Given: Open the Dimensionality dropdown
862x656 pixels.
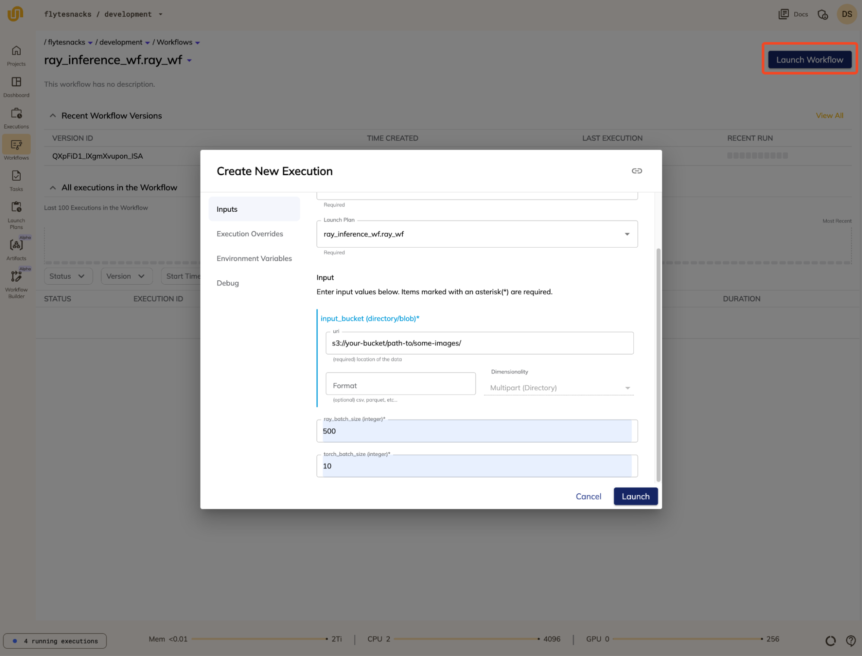Looking at the screenshot, I should pos(558,388).
